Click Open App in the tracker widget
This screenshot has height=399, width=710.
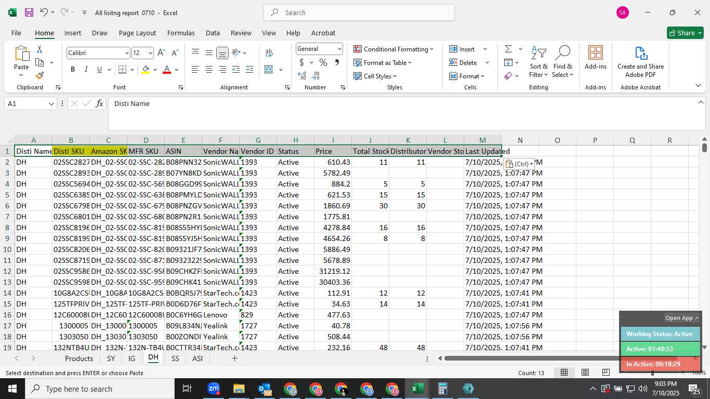(x=682, y=318)
